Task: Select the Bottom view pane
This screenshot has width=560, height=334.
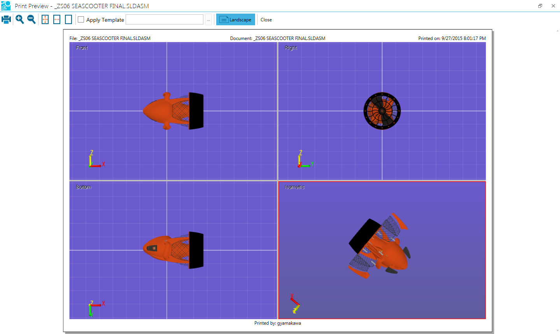Action: pos(173,250)
